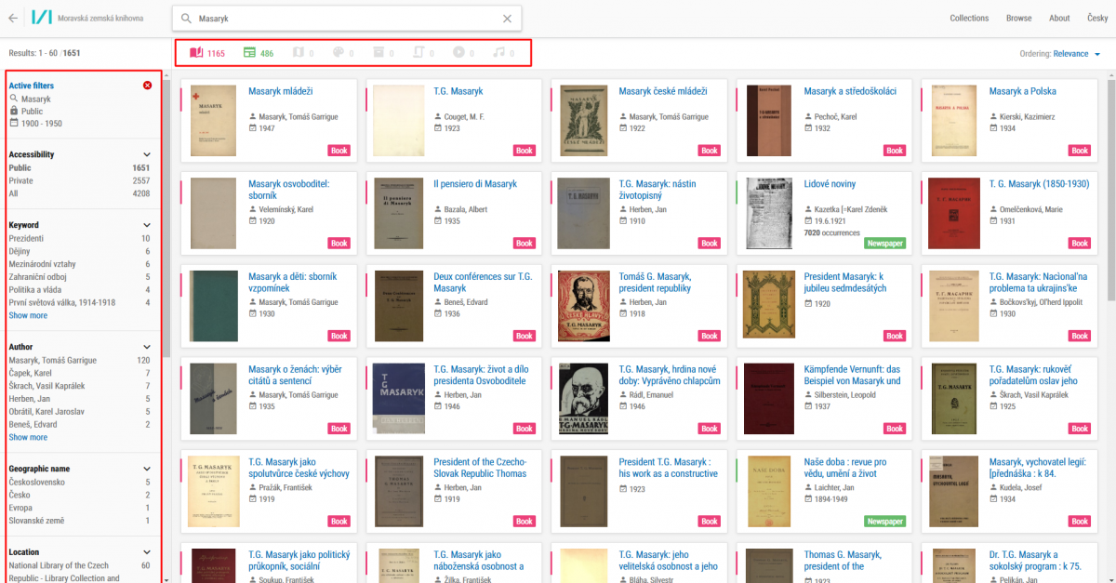
Task: Filter by location National Library of the Czech Republic
Action: 79,572
